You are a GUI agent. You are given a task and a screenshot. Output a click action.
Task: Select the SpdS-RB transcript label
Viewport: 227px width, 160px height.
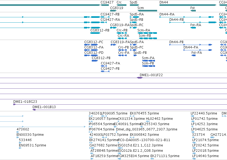pos(136,20)
